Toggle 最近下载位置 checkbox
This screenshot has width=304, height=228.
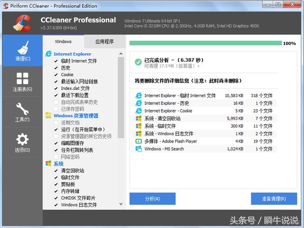tap(56, 95)
